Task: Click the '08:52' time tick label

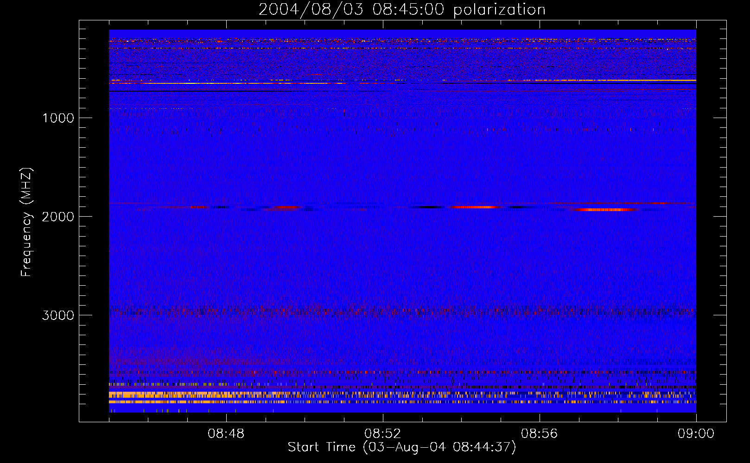Action: click(382, 434)
